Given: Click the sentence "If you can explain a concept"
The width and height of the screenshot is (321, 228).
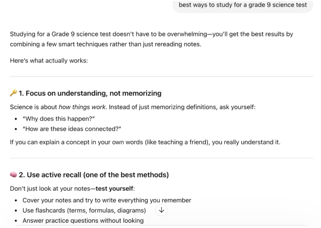Looking at the screenshot, I should pyautogui.click(x=145, y=142).
